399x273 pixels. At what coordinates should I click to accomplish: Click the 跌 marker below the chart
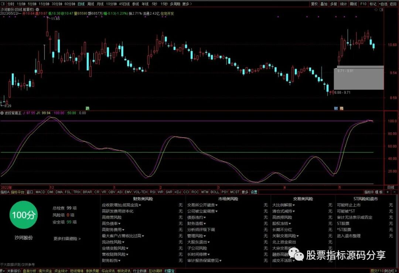(87, 108)
